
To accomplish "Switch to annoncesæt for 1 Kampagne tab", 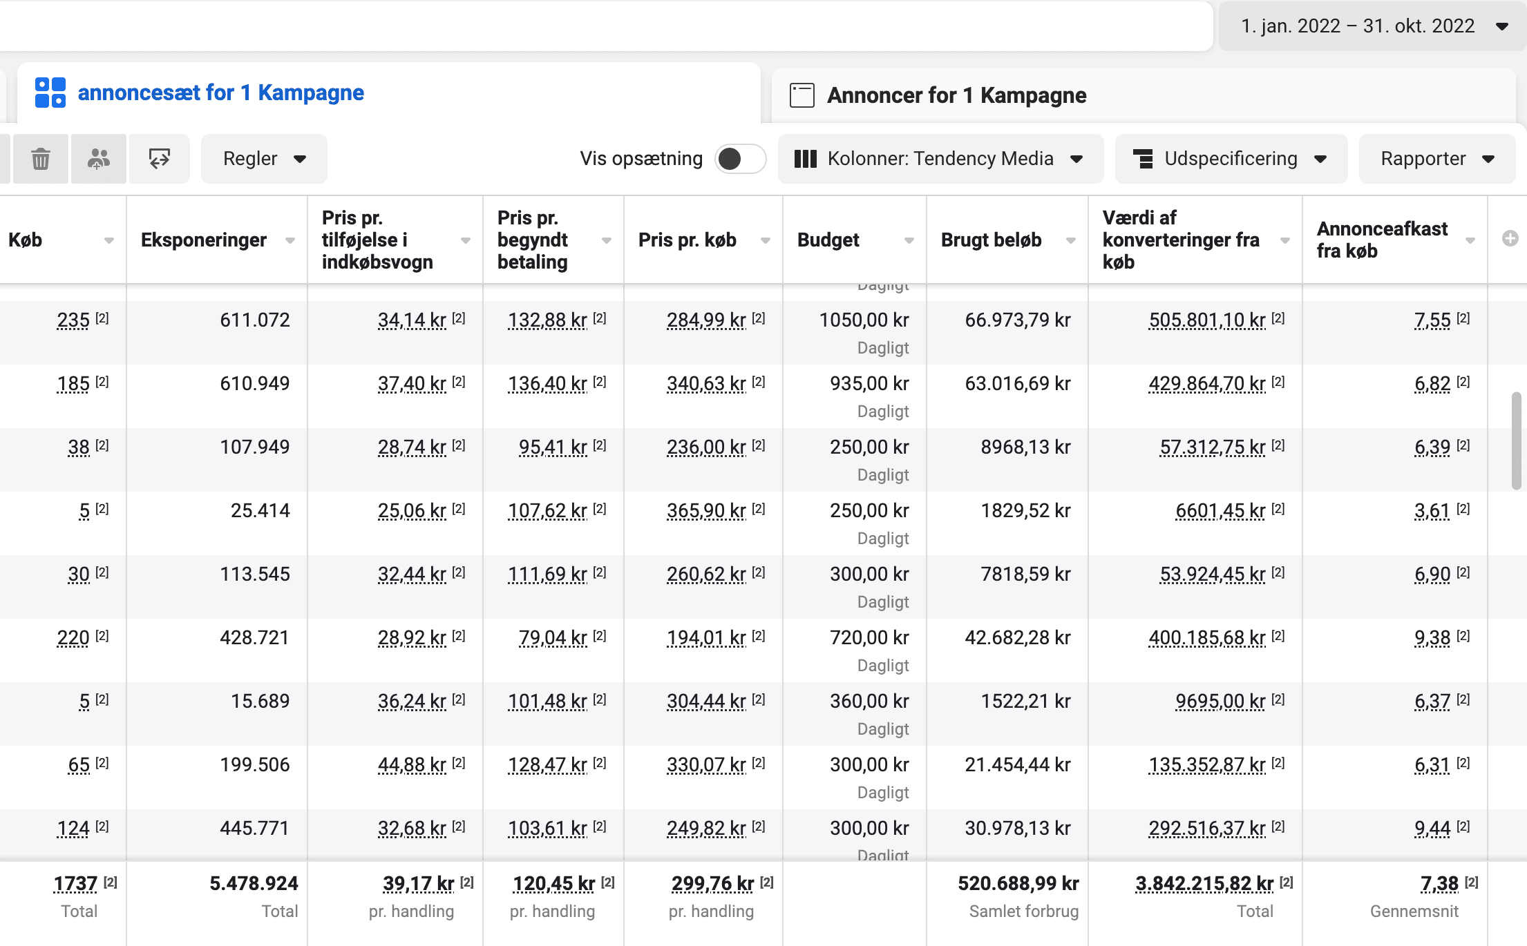I will [x=220, y=93].
